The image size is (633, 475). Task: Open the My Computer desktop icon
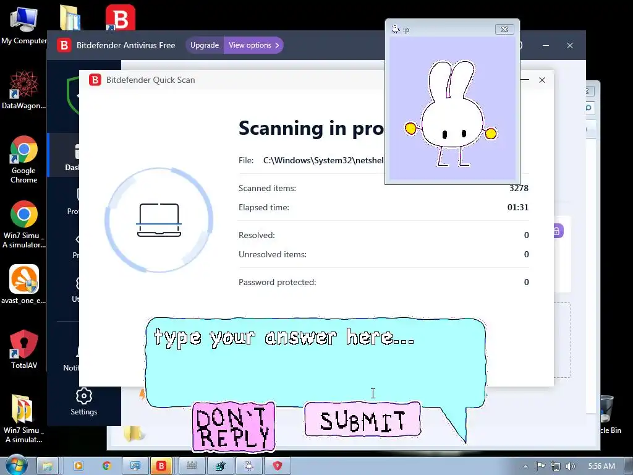point(23,24)
